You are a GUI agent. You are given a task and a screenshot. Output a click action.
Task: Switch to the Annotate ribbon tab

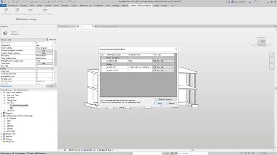click(65, 6)
